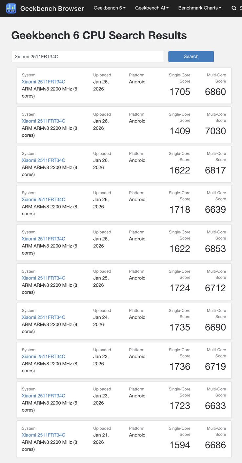Screen dimensions: 242x463
Task: Open the Jan 21 result scoring 1594
Action: pos(43,435)
